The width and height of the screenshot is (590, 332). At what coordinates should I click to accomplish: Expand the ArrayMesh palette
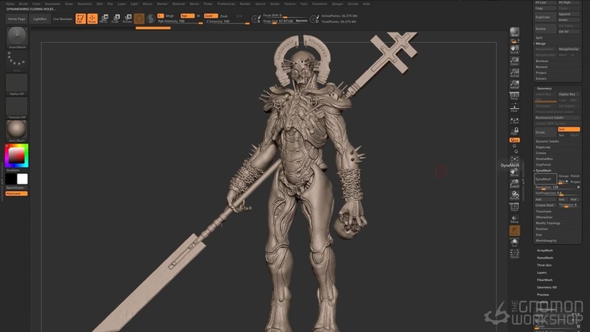pyautogui.click(x=545, y=251)
